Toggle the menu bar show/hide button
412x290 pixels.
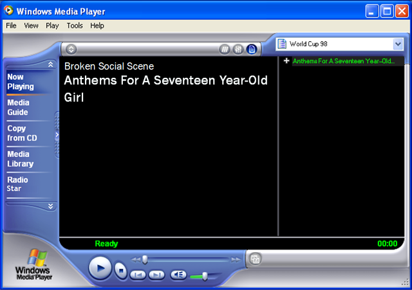71,49
